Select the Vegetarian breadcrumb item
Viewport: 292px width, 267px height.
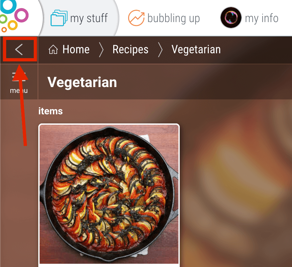pos(196,50)
